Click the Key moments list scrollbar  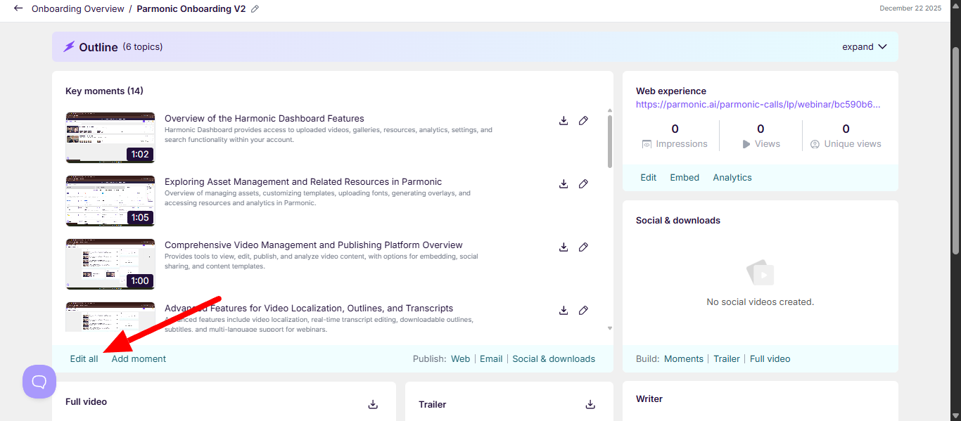609,141
